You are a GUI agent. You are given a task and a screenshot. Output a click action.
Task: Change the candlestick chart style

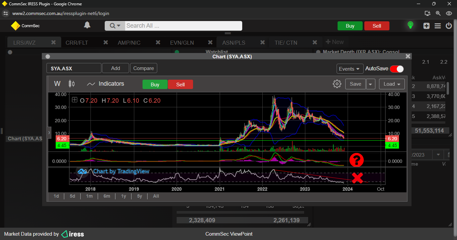tap(72, 84)
